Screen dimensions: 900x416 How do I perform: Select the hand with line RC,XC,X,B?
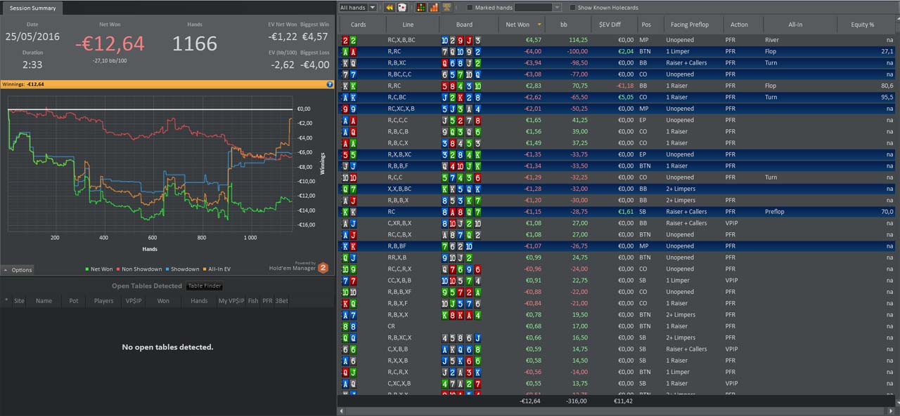[618, 109]
